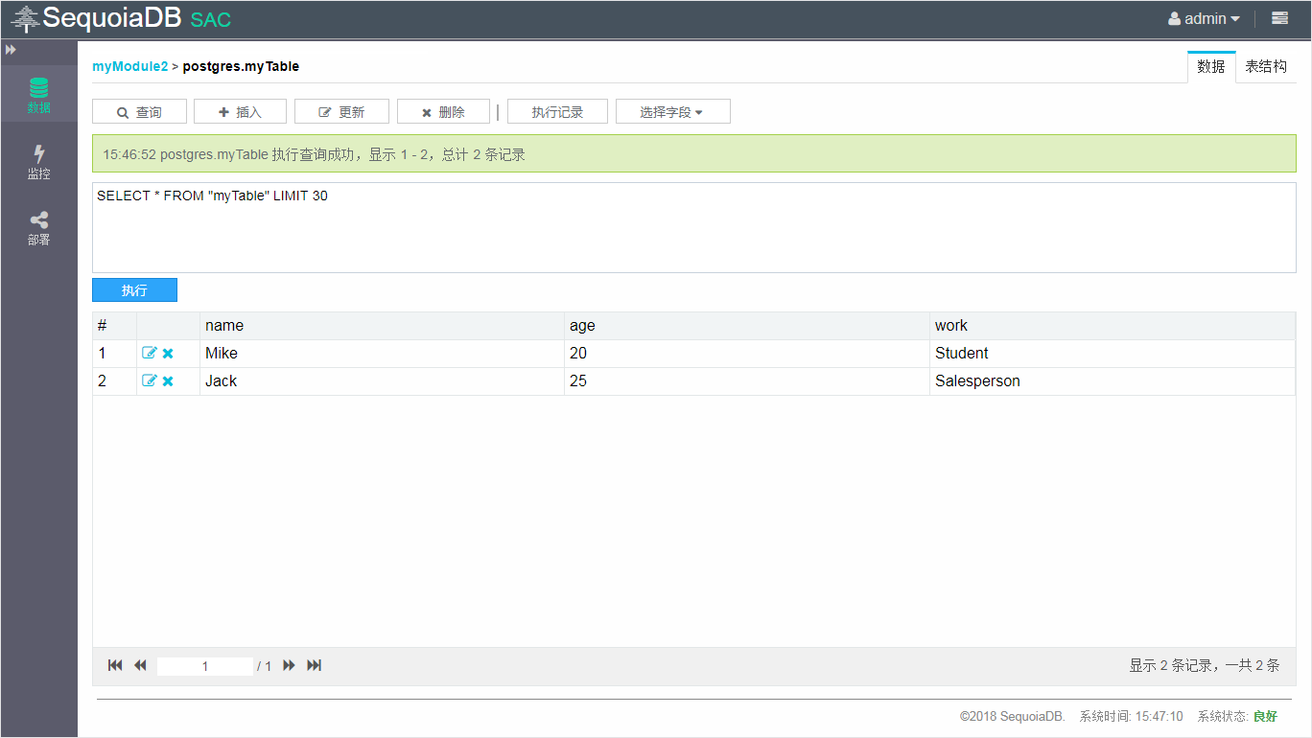Switch to the 表结构 tab

(x=1265, y=67)
